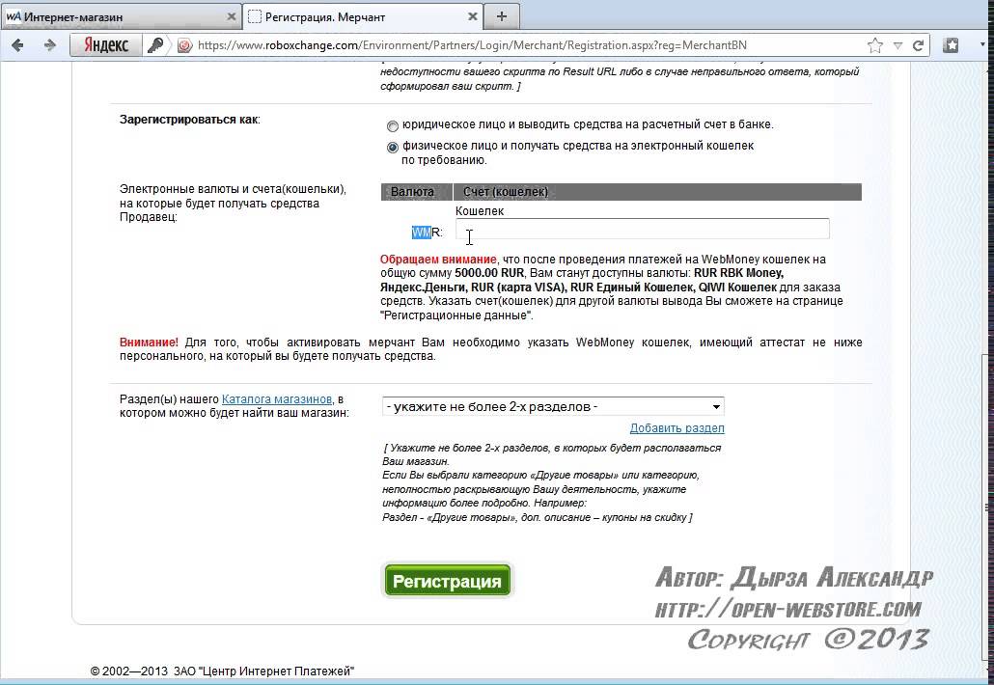
Task: Click the Зарегистрироваться как label
Action: (x=189, y=120)
